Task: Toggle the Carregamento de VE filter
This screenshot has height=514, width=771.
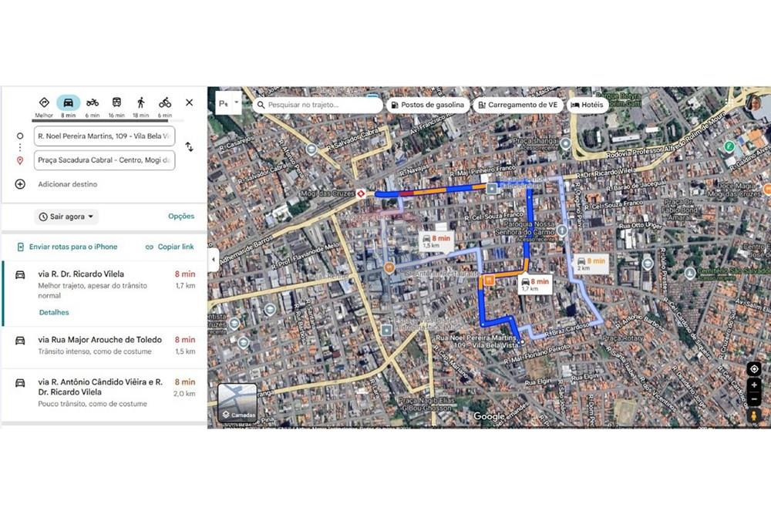Action: (517, 105)
